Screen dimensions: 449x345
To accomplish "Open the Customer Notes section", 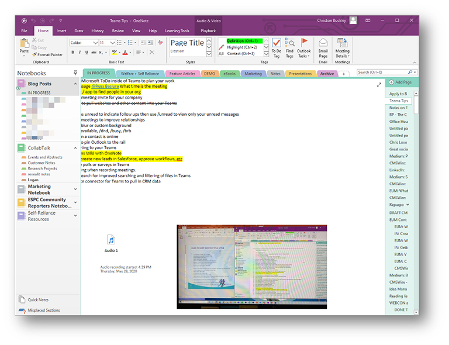I will tap(42, 163).
